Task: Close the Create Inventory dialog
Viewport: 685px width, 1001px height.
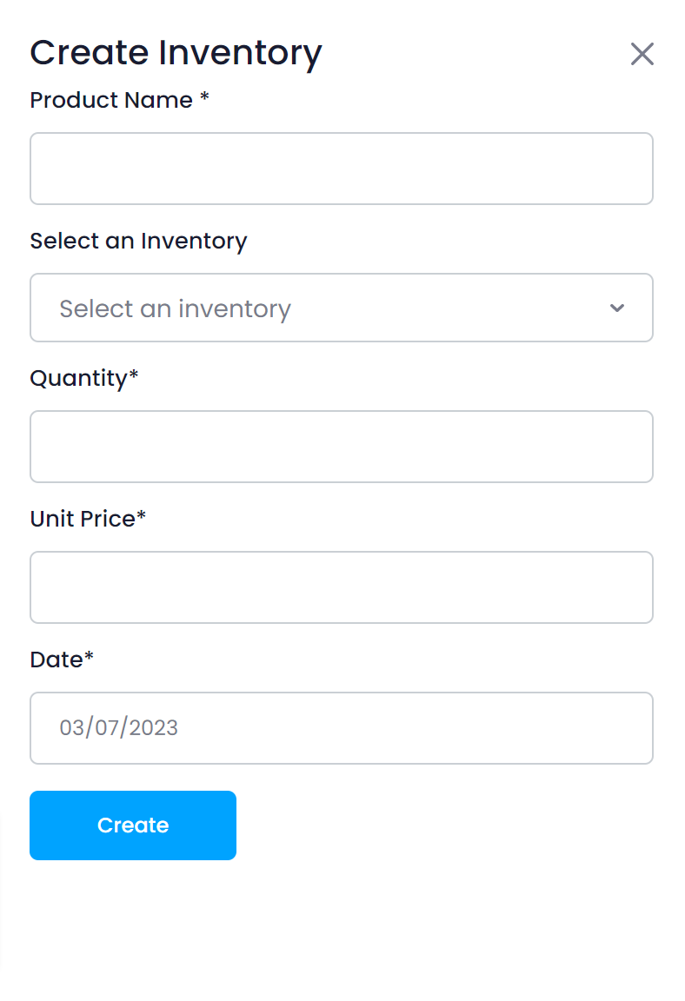Action: (642, 54)
